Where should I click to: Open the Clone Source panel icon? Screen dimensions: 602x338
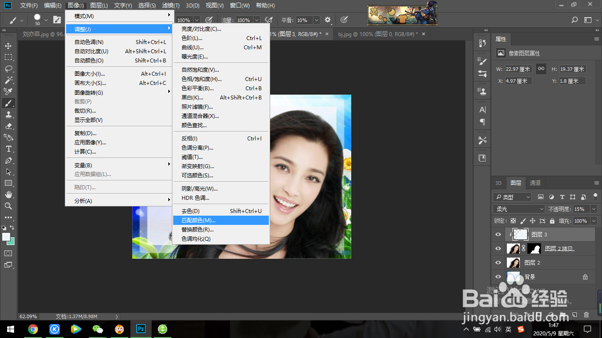pyautogui.click(x=483, y=92)
